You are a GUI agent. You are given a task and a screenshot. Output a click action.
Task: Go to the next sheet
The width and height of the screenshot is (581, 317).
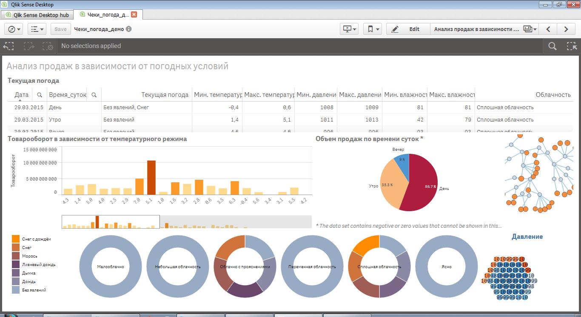[x=566, y=29]
